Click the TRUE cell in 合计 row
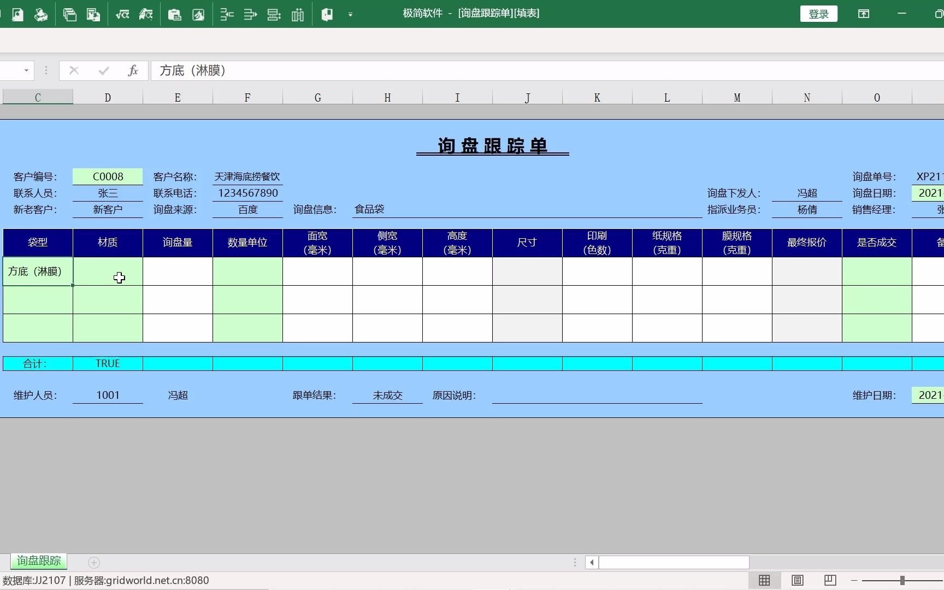 [x=108, y=363]
